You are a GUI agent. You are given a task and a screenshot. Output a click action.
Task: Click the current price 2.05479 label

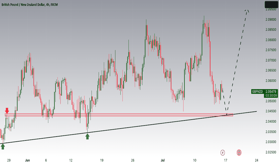click(271, 92)
